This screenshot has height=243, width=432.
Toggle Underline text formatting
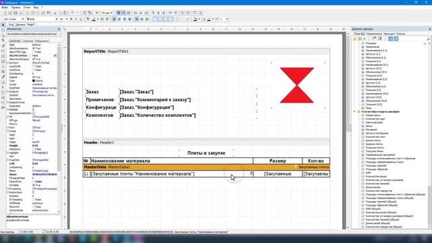[x=81, y=19]
